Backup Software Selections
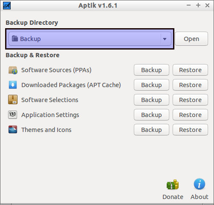This screenshot has height=205, width=214. [x=151, y=100]
